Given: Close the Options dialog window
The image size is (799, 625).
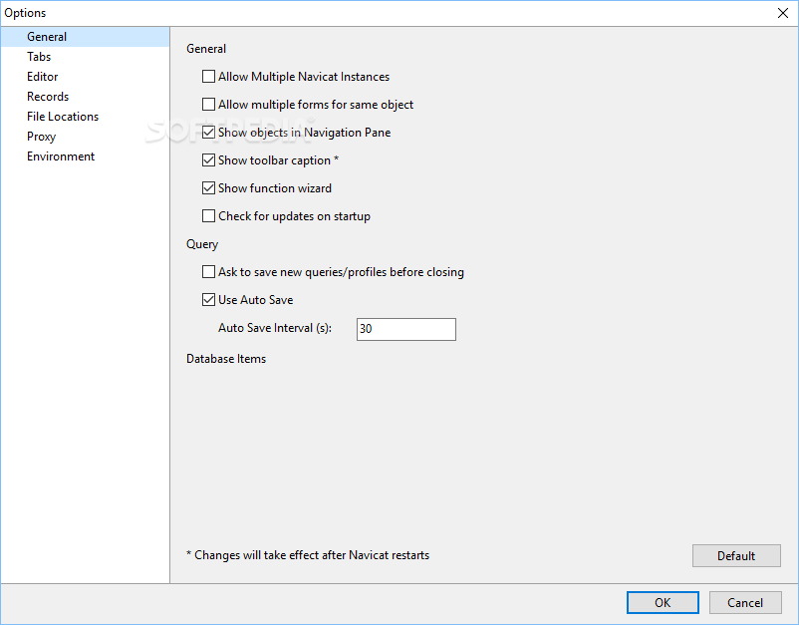Looking at the screenshot, I should click(x=783, y=13).
